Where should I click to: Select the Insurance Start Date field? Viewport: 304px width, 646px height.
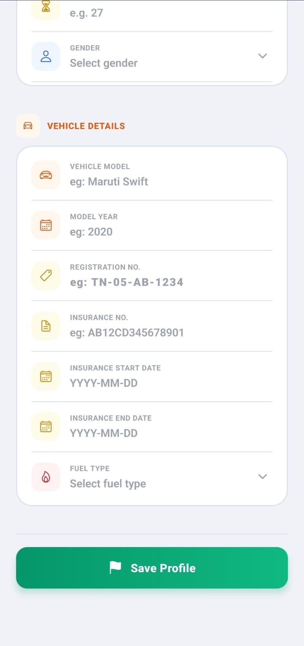click(x=152, y=377)
